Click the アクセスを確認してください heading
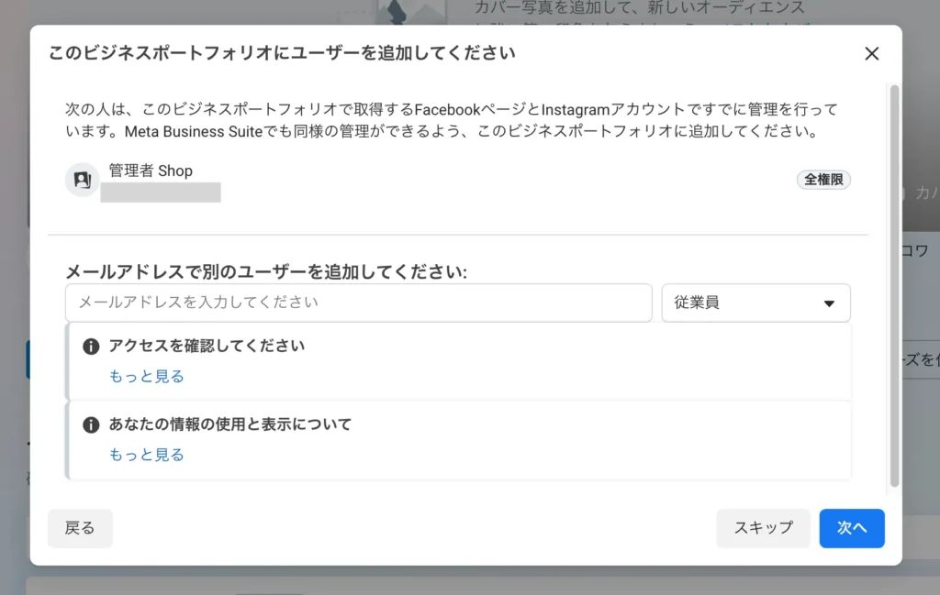 [x=207, y=347]
